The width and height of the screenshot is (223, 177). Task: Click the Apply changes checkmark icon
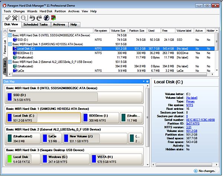click(7, 18)
